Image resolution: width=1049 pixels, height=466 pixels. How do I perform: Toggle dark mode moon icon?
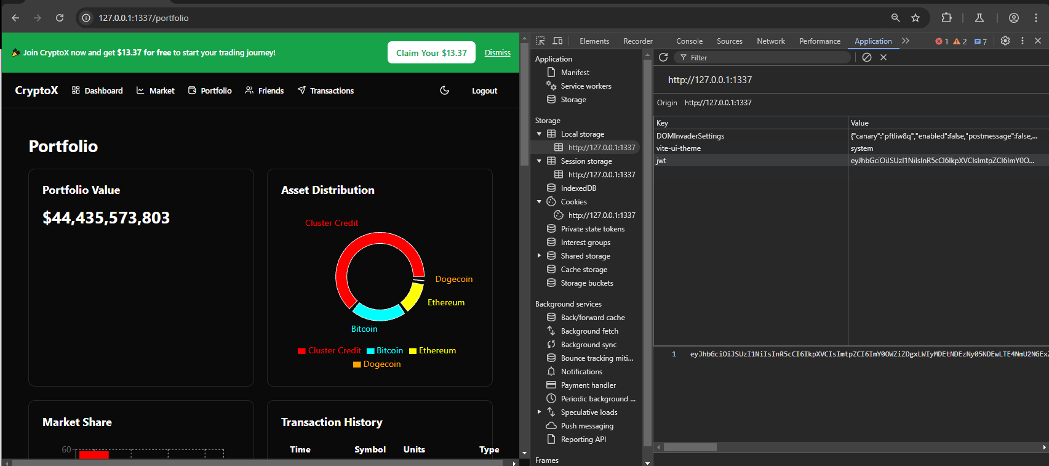pyautogui.click(x=444, y=90)
